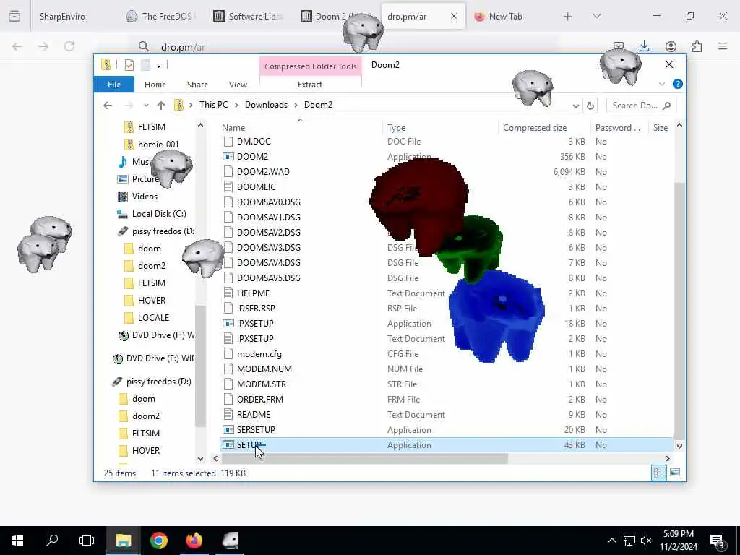The height and width of the screenshot is (555, 740).
Task: Select the HELPME text document icon
Action: tap(228, 293)
